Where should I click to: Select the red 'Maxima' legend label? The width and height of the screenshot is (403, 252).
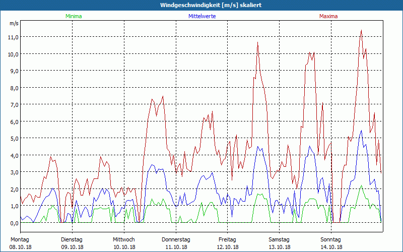coord(328,16)
